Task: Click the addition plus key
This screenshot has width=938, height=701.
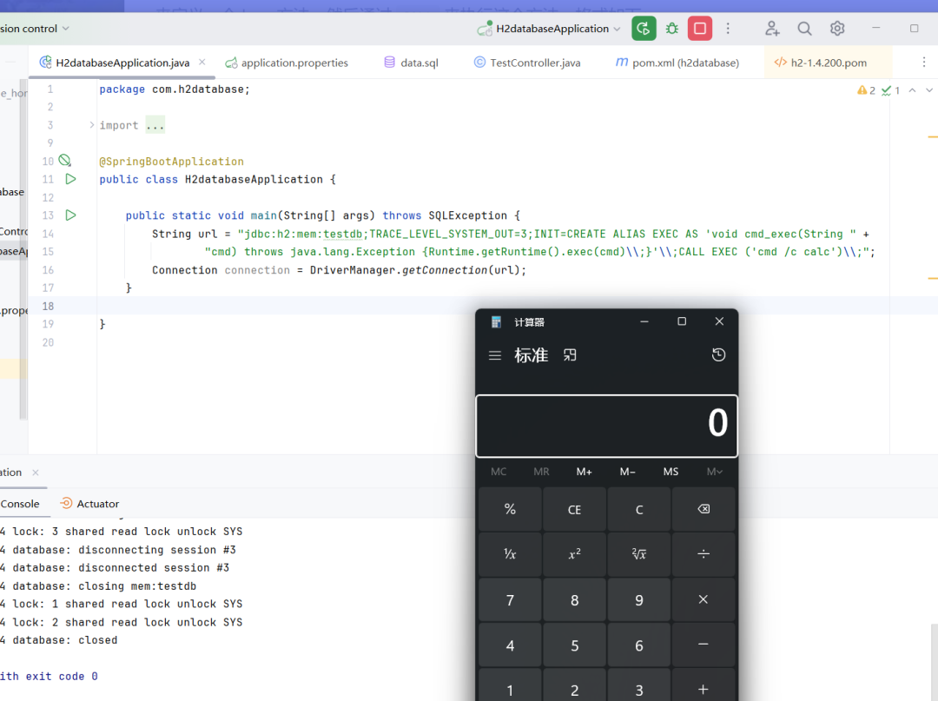Action: click(x=703, y=685)
